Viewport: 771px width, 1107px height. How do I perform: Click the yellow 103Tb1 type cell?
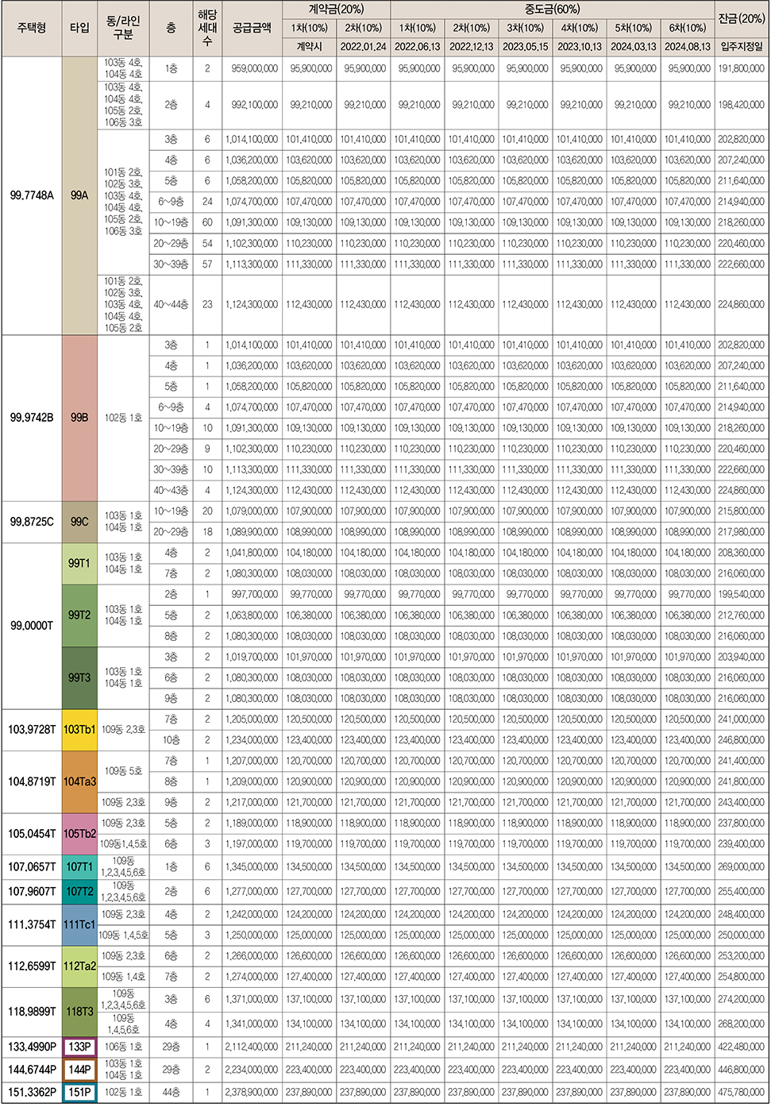[x=79, y=730]
